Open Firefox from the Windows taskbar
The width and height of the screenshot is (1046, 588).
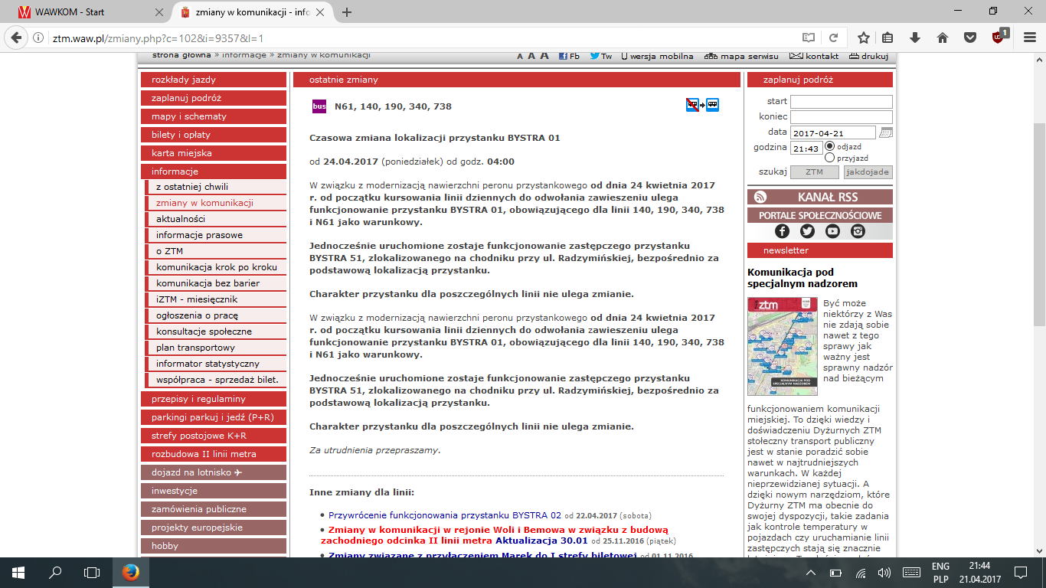click(130, 572)
